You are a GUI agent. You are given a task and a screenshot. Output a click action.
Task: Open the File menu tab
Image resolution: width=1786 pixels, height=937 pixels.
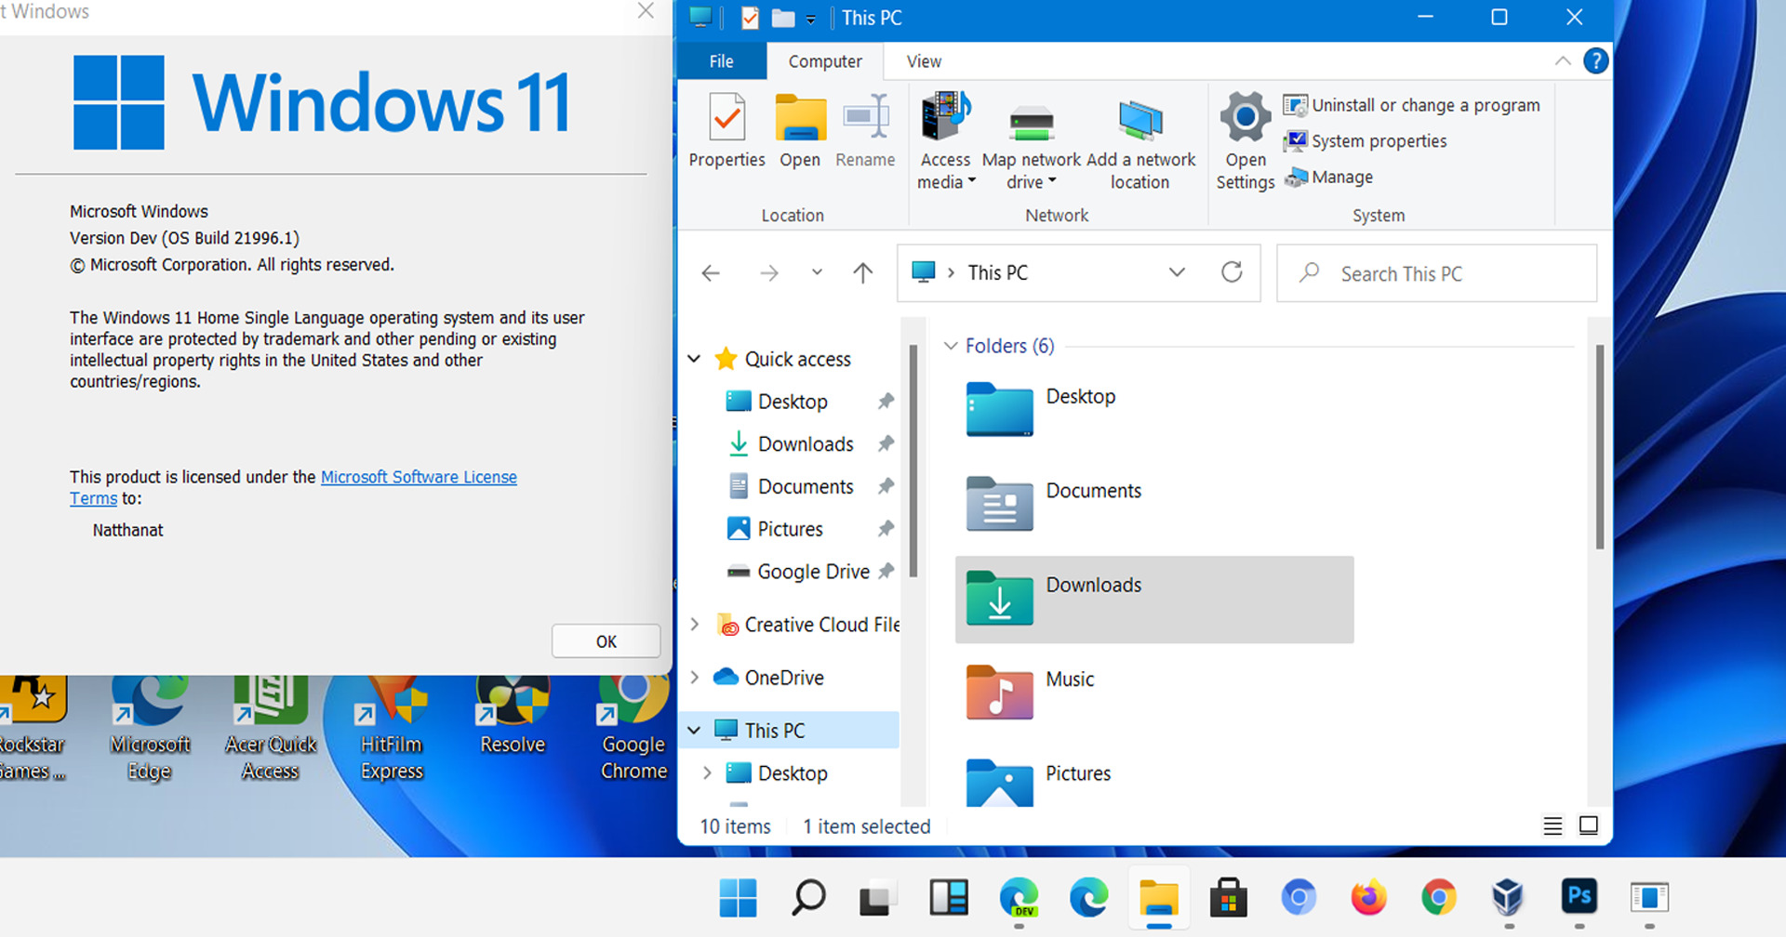click(721, 61)
